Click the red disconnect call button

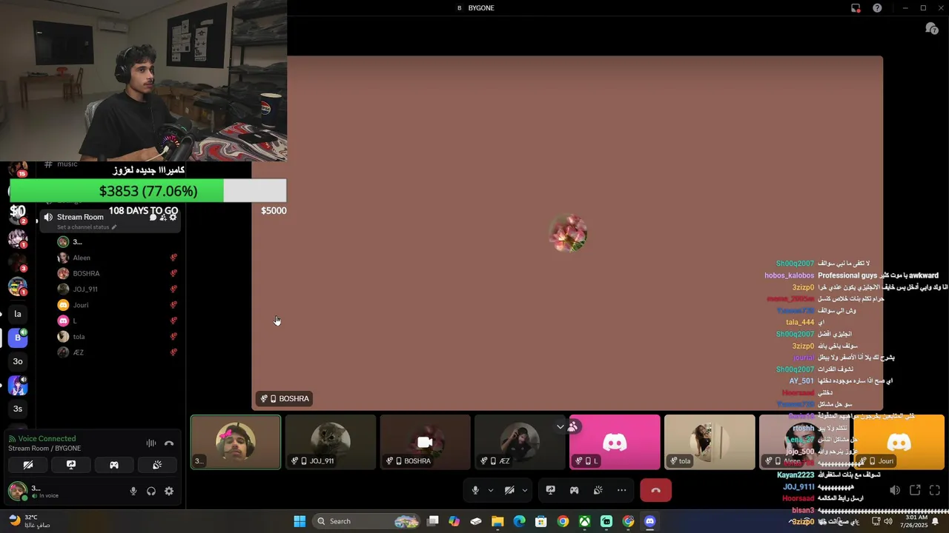tap(655, 490)
